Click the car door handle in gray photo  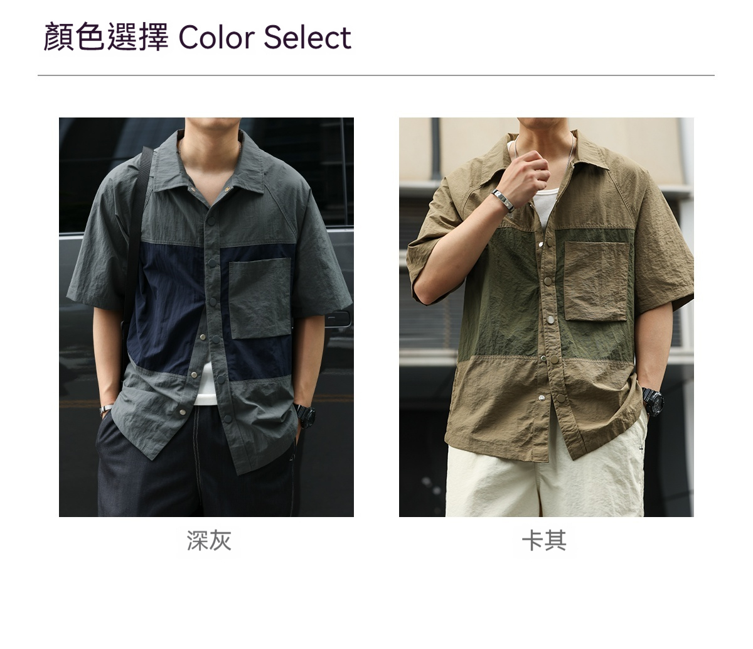pyautogui.click(x=338, y=318)
